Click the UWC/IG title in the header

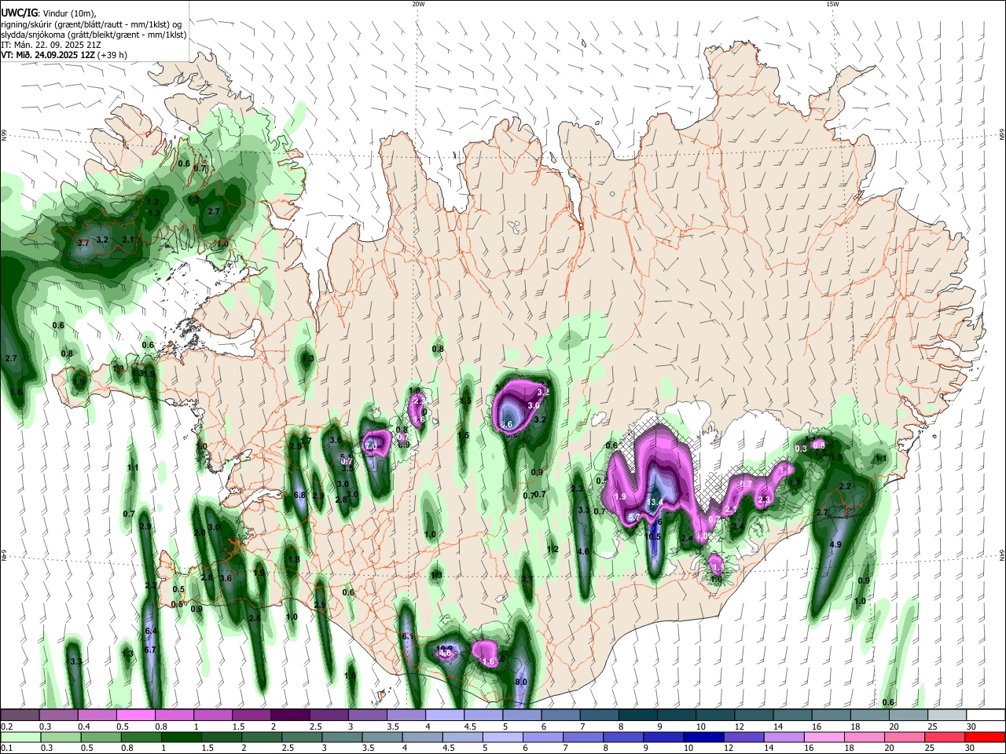pos(18,13)
